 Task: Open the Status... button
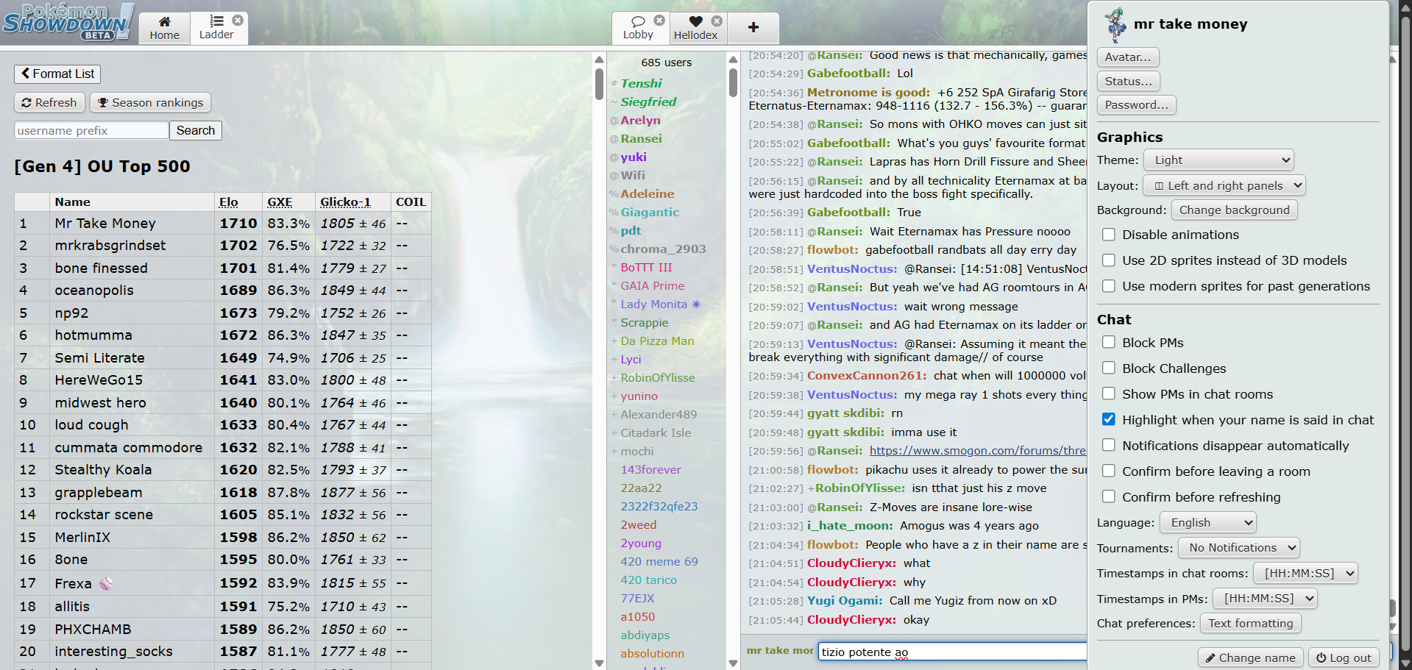[1129, 81]
